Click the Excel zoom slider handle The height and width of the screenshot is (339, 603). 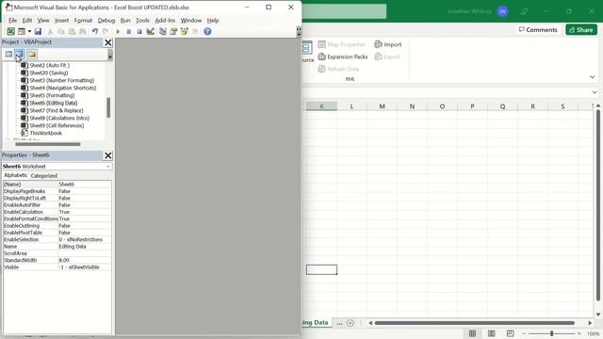[551, 333]
